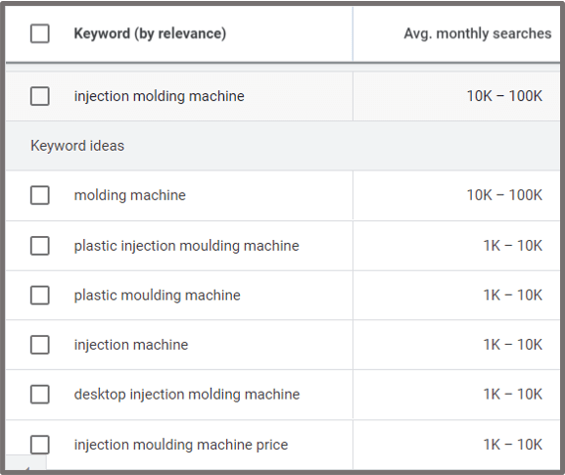
Task: Check the select-all checkbox in the table header
Action: [40, 33]
